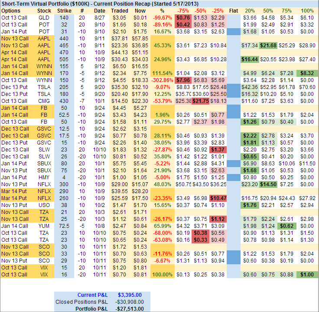This screenshot has height=312, width=319.
Task: Select the GLD stock cell
Action: pos(44,17)
